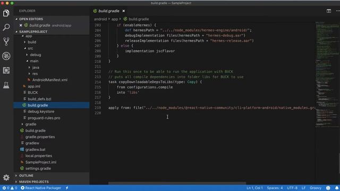340x191 pixels.
Task: Close build.gradle in Open Editors list
Action: [x=21, y=25]
